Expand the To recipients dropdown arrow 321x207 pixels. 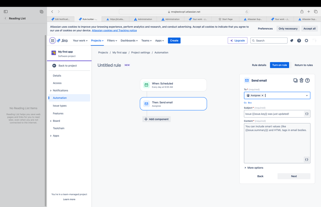[x=307, y=95]
